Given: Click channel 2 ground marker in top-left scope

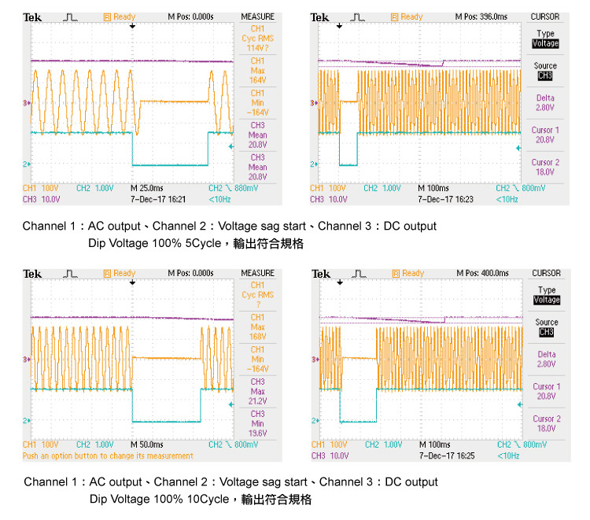Looking at the screenshot, I should click(26, 164).
